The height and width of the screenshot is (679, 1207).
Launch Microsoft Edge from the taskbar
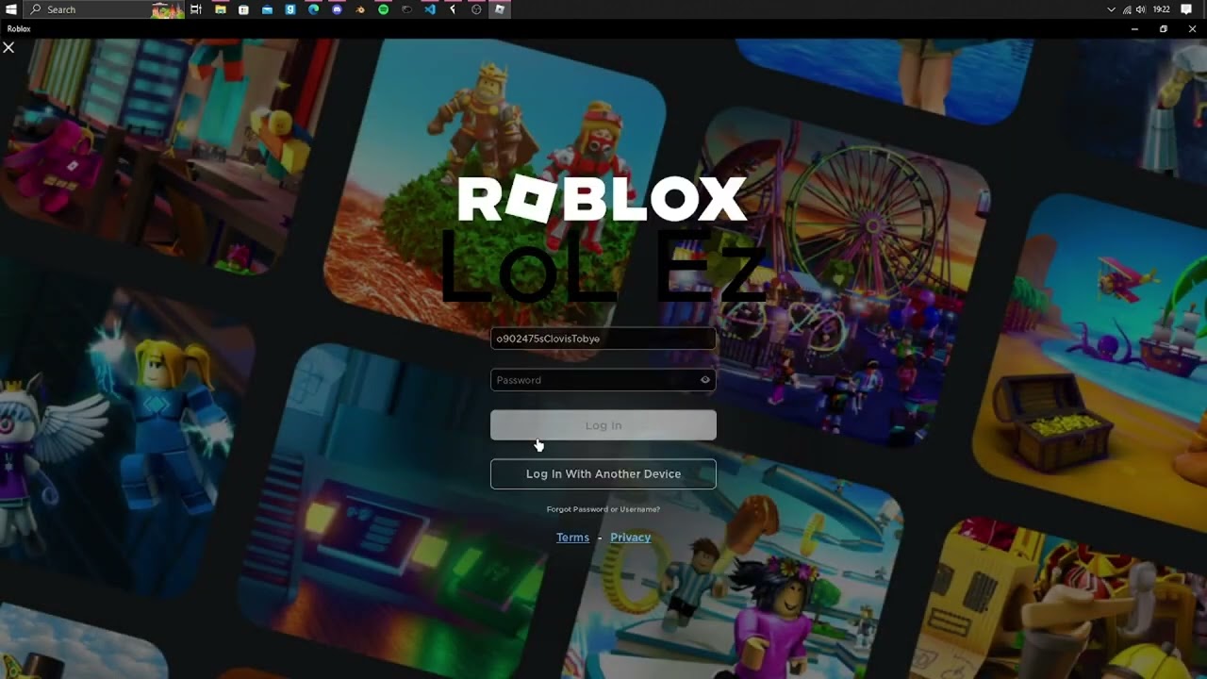tap(313, 9)
